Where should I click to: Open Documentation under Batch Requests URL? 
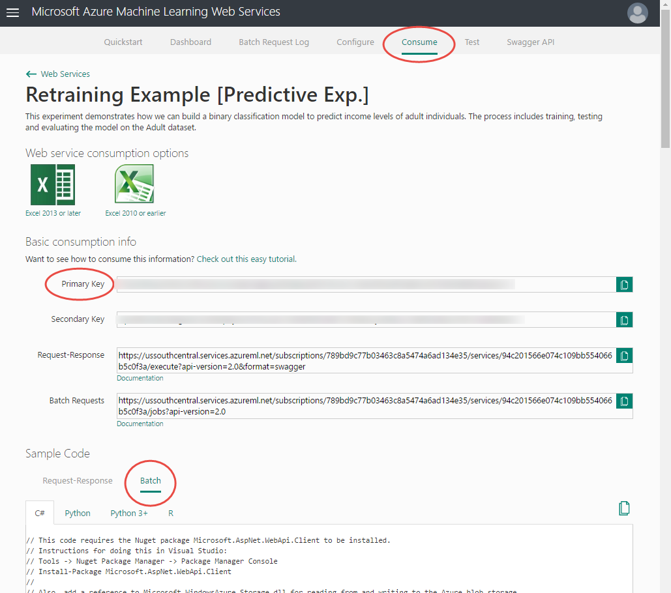click(140, 424)
